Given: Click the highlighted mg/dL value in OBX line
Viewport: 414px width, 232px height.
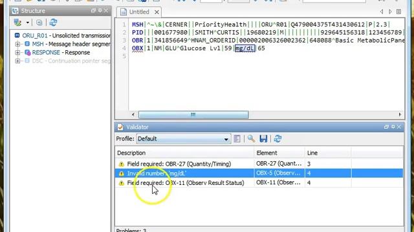Looking at the screenshot, I should (x=245, y=48).
